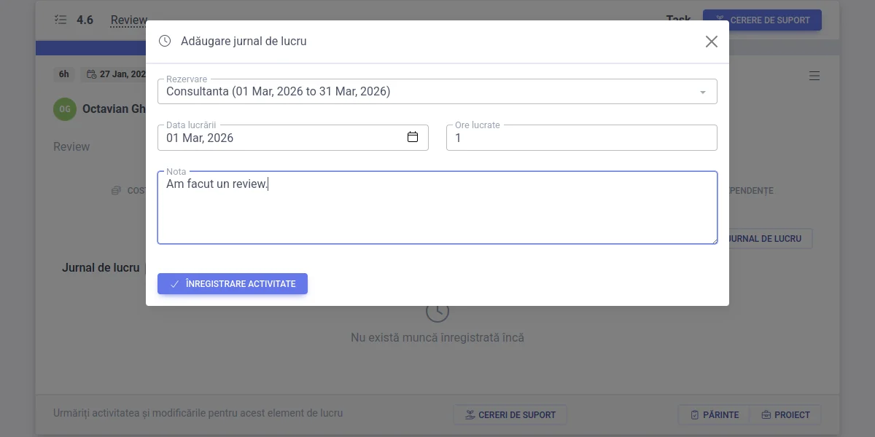Click the clock icon above 'Nu există muncă înregistrată'
Image resolution: width=875 pixels, height=437 pixels.
437,310
